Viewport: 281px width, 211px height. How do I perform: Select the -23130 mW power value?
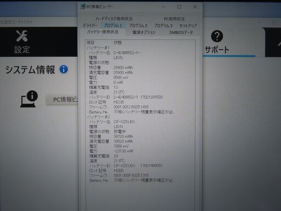(x=123, y=151)
